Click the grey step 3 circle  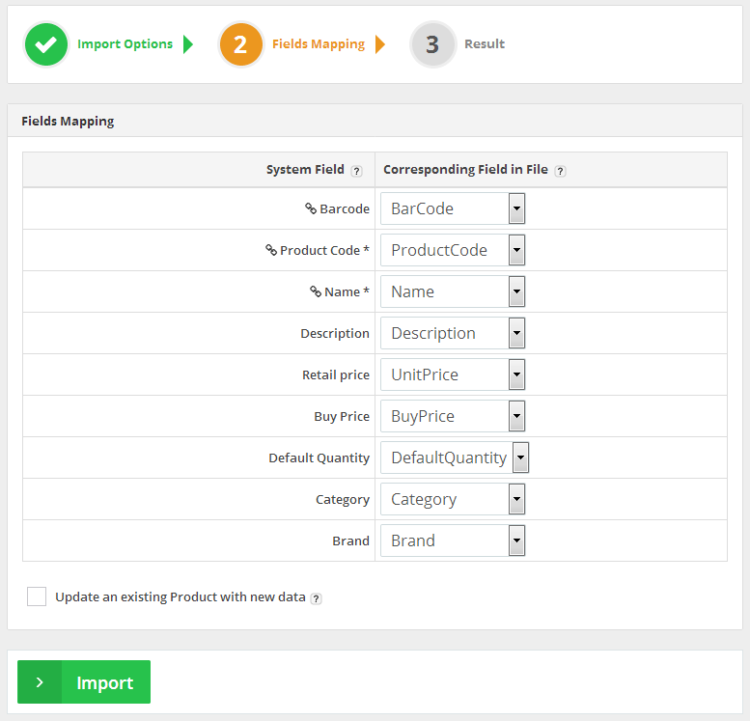pos(432,44)
